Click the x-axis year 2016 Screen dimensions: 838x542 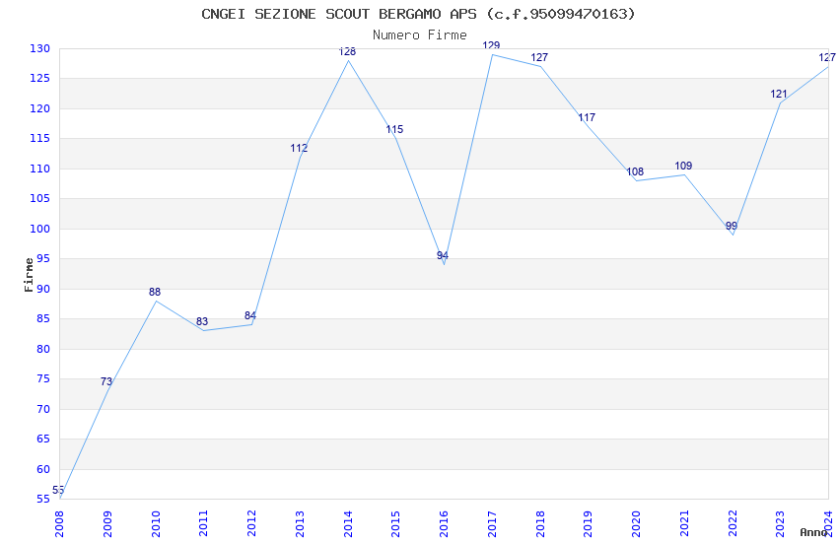click(444, 524)
